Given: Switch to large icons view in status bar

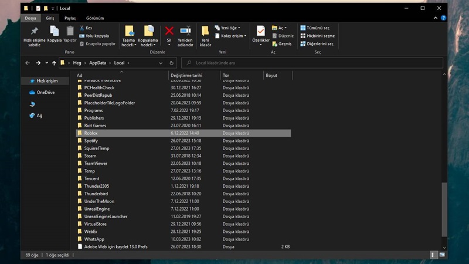Looking at the screenshot, I should (442, 255).
